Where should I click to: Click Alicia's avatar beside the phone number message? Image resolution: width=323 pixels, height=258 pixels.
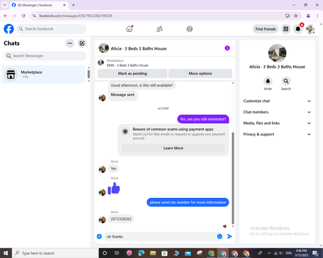tap(102, 220)
